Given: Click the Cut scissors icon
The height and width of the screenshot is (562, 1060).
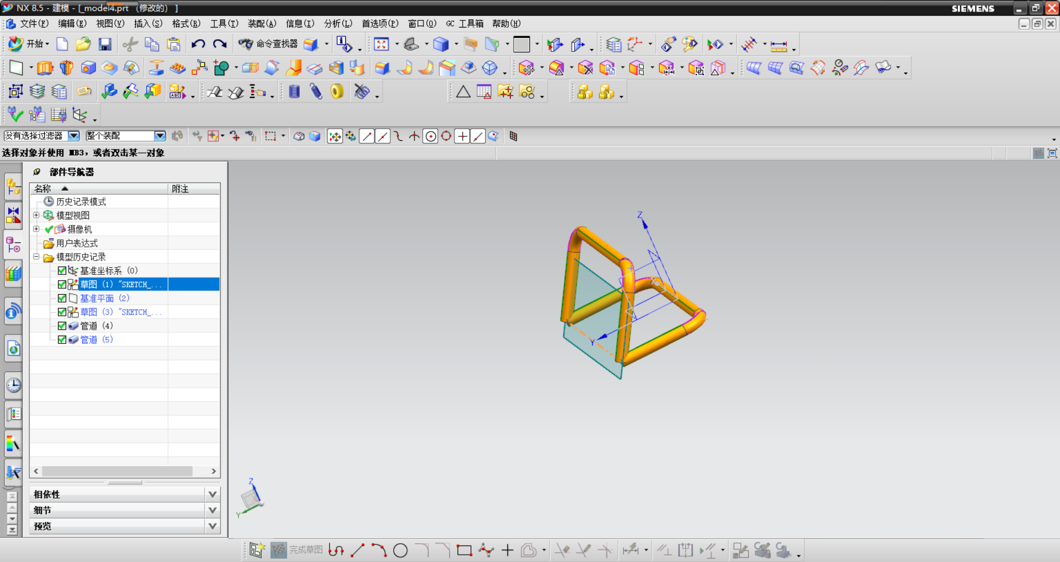Looking at the screenshot, I should click(x=130, y=44).
